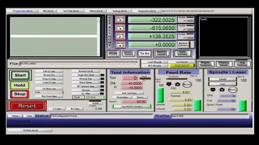
Task: Click Auto Tool Zero
Action: point(129,93)
